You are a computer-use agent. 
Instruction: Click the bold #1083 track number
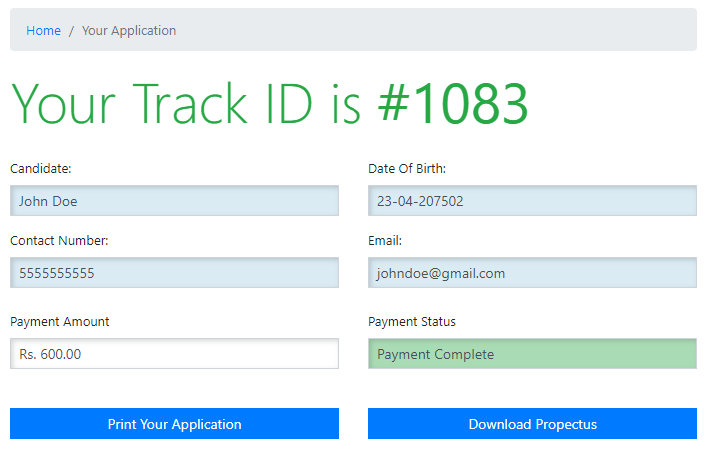pos(452,103)
